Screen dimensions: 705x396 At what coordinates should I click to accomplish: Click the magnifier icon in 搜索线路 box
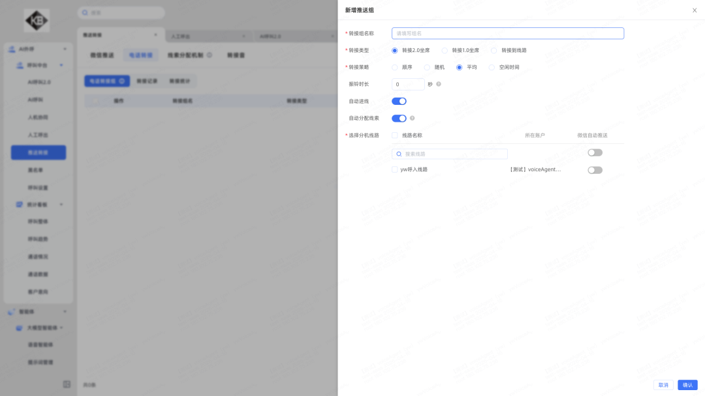pyautogui.click(x=399, y=154)
